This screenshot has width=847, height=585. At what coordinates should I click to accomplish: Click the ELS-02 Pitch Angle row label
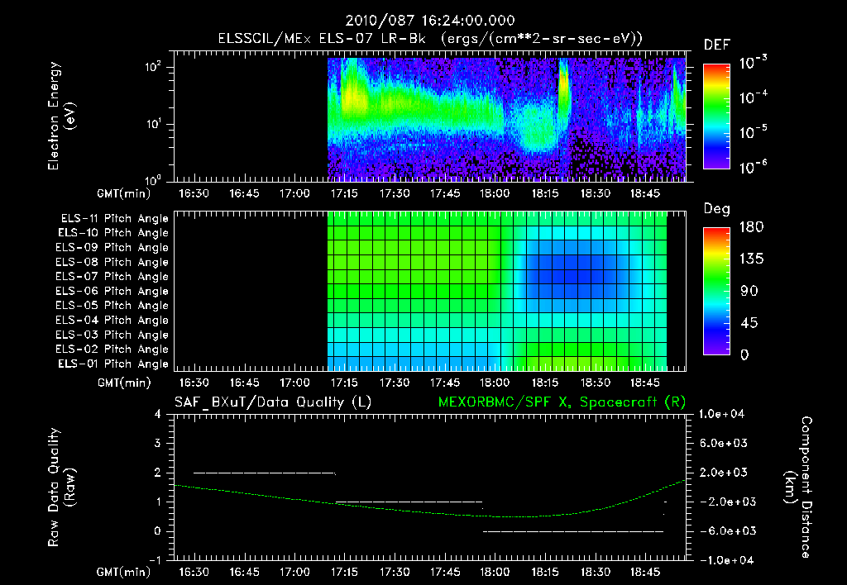pyautogui.click(x=112, y=350)
